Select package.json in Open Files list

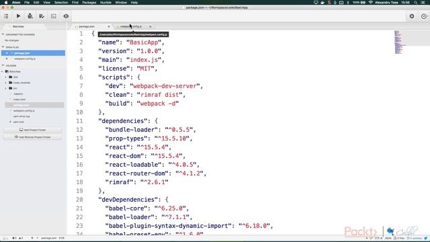tap(33, 53)
